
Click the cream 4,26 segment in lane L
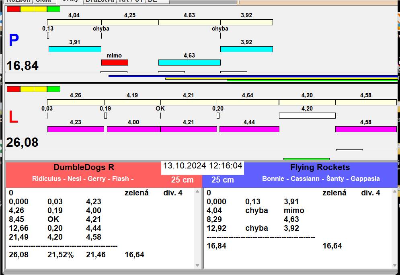[76, 102]
